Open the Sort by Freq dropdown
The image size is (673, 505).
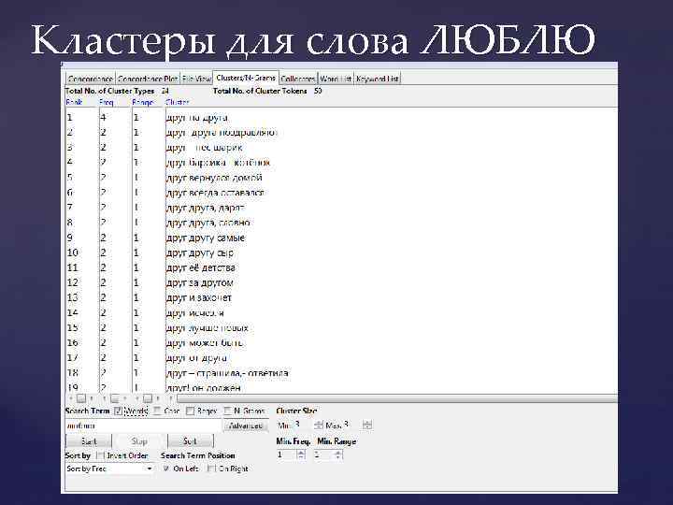110,469
